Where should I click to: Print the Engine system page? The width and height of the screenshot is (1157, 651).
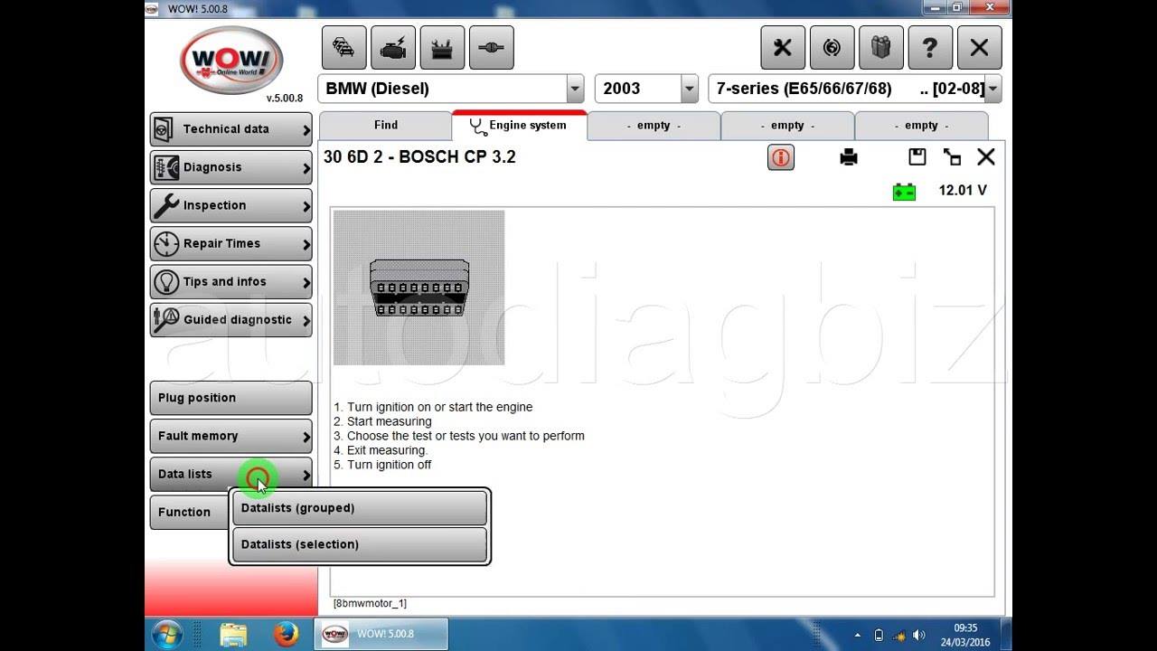click(x=849, y=157)
